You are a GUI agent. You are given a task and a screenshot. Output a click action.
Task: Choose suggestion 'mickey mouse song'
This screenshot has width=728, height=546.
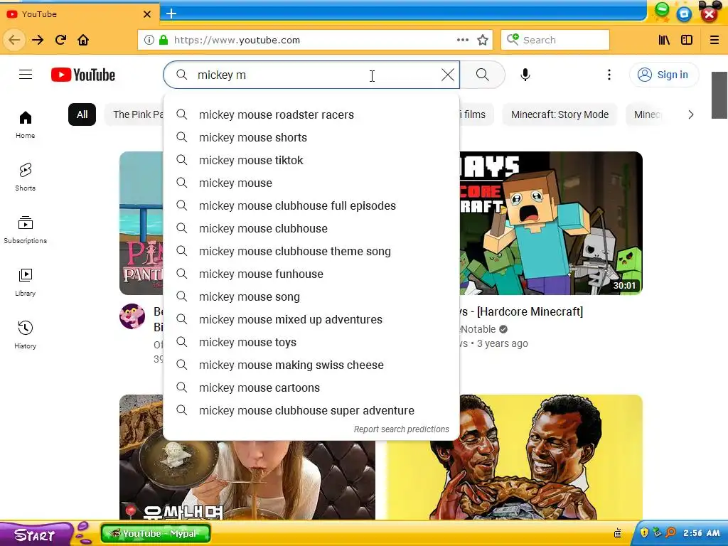click(x=311, y=296)
